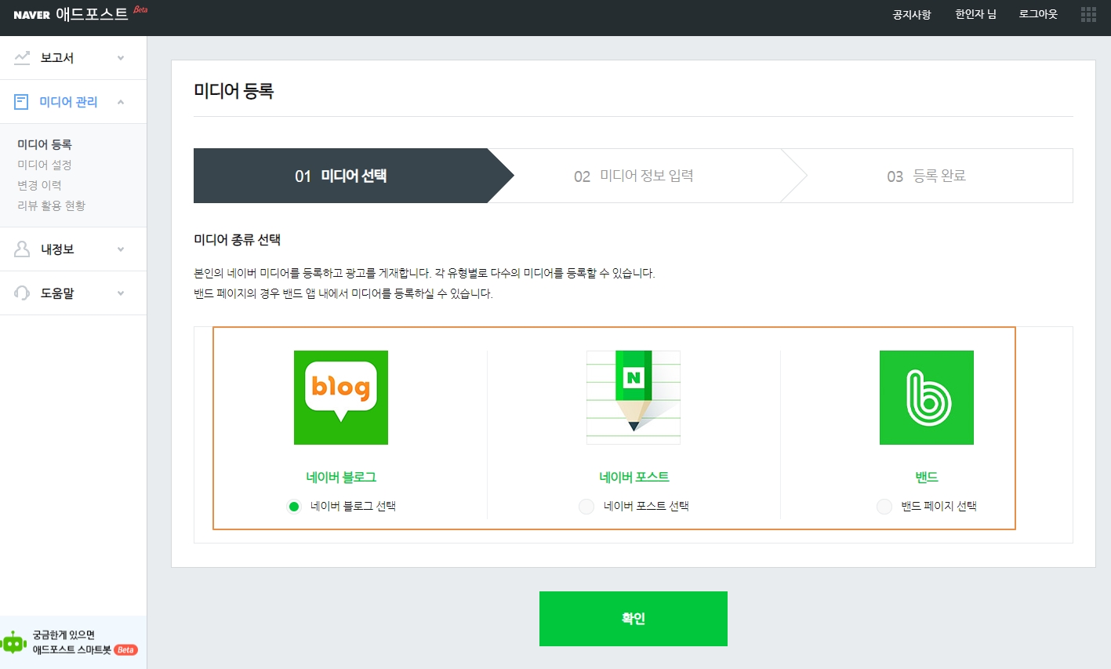Expand the 보고서 menu chevron
1111x669 pixels.
pyautogui.click(x=121, y=58)
